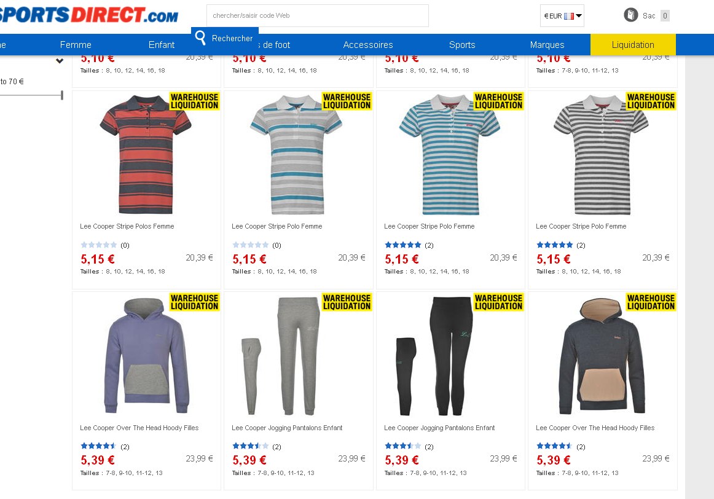Open grey Lee Cooper Jogging Pantalons Enfant link

pos(287,428)
